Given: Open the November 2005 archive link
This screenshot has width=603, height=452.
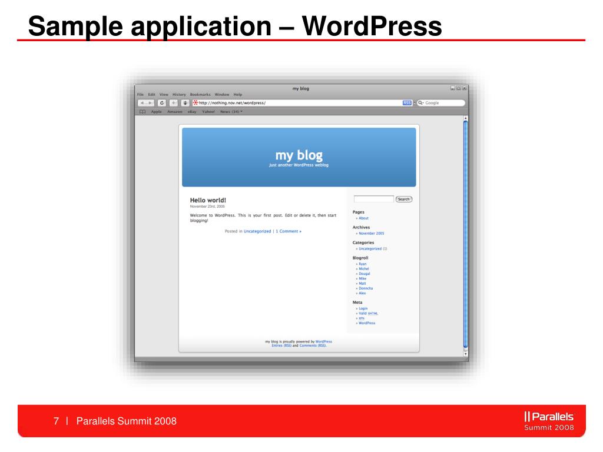Looking at the screenshot, I should tap(372, 234).
